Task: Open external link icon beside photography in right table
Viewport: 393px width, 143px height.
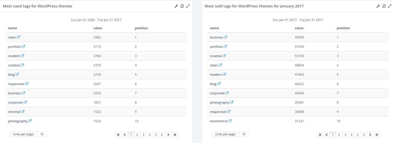Action: [x=232, y=102]
